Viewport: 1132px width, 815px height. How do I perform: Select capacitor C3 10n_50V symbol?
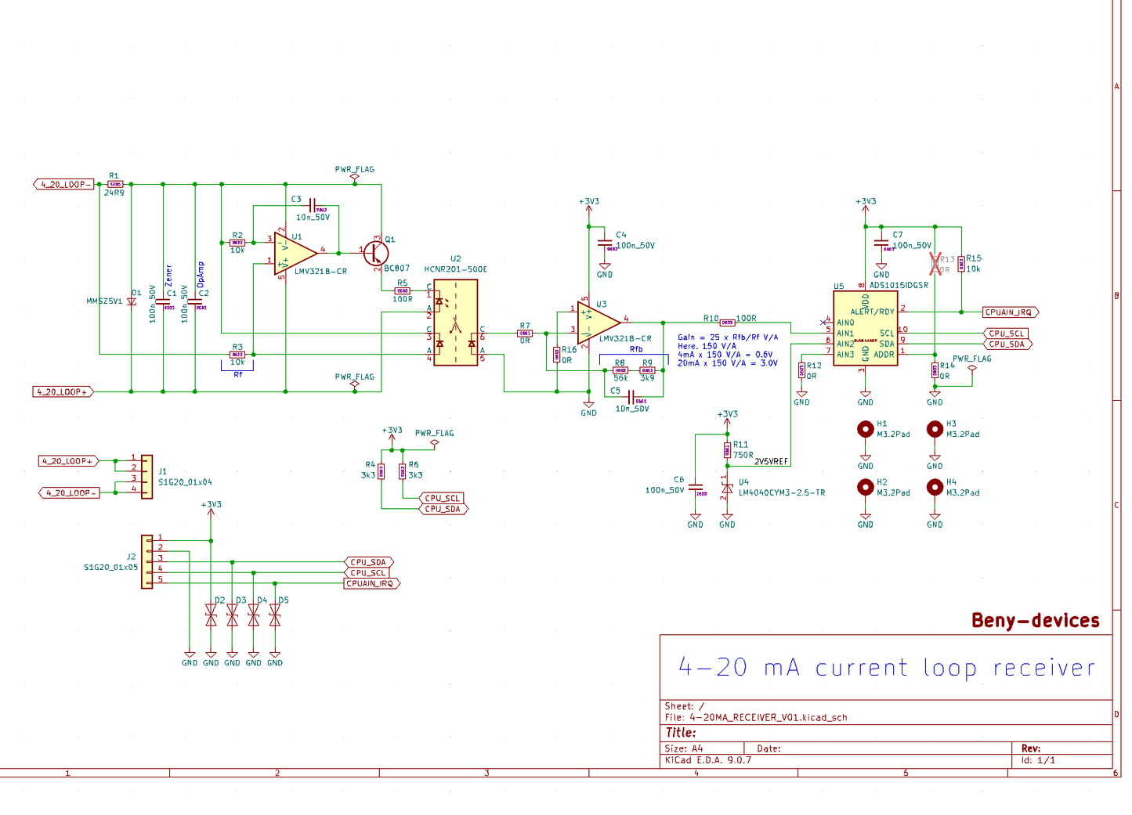[x=313, y=206]
